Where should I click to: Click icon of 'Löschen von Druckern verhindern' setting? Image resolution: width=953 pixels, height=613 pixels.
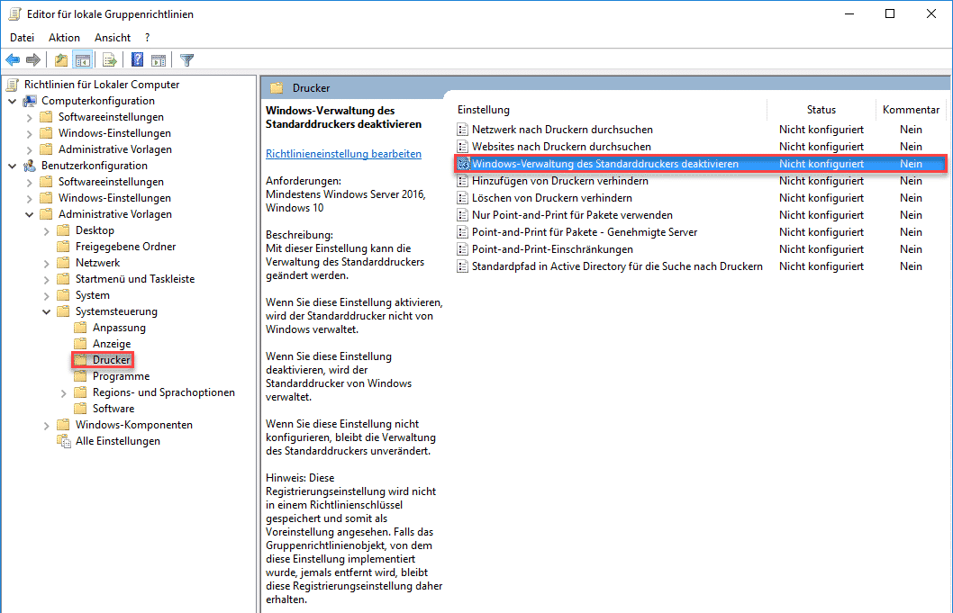tap(462, 198)
